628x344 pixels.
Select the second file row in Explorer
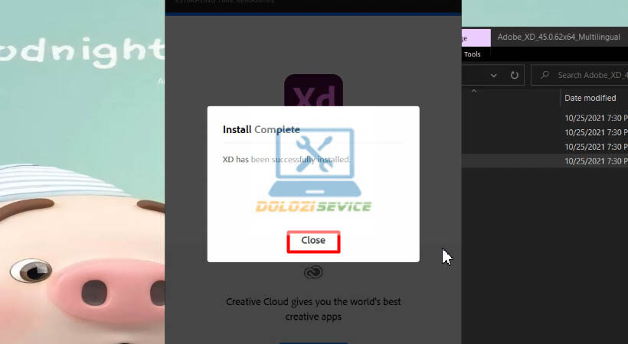click(x=544, y=132)
